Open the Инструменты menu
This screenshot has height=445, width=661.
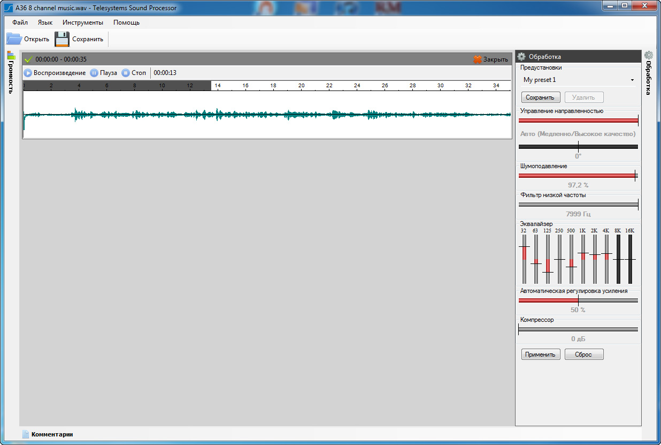(x=82, y=22)
